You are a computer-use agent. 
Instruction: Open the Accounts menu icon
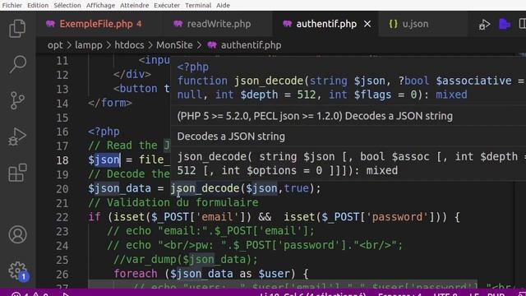pos(17,234)
